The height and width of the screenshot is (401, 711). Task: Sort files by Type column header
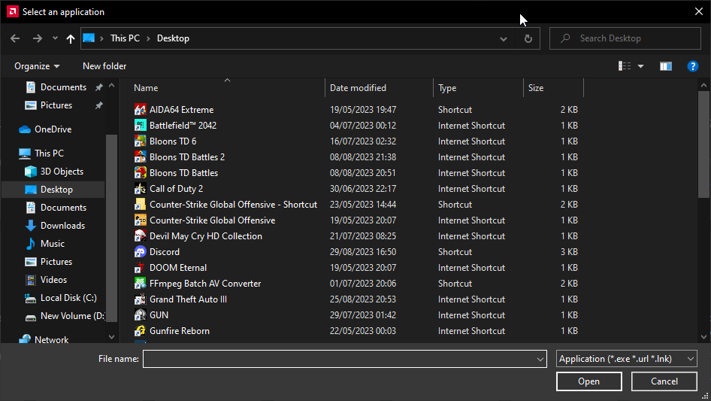point(448,88)
